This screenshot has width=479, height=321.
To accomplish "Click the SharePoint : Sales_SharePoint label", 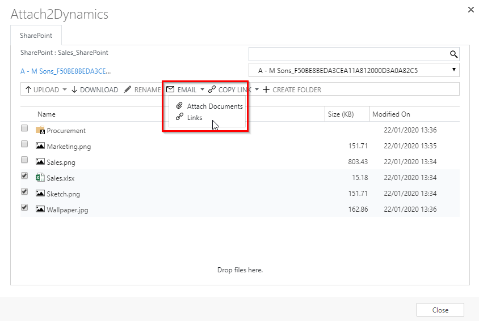I will 64,53.
